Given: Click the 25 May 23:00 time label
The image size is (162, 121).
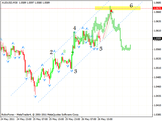Looking at the screenshot, I should coord(73,119).
